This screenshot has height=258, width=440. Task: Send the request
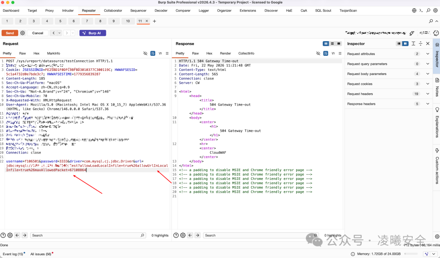click(x=10, y=33)
